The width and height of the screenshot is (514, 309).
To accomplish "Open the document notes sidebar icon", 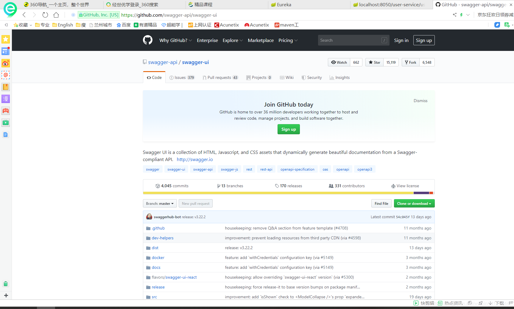I will click(x=6, y=135).
